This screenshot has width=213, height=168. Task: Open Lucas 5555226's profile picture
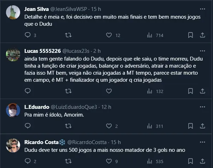13,55
